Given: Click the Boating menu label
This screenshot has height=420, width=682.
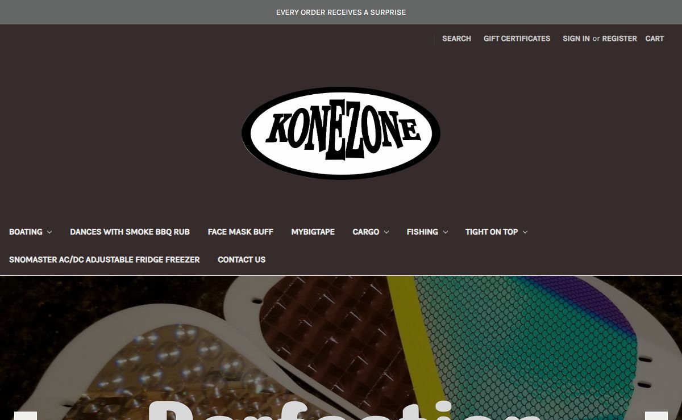Looking at the screenshot, I should (x=26, y=232).
